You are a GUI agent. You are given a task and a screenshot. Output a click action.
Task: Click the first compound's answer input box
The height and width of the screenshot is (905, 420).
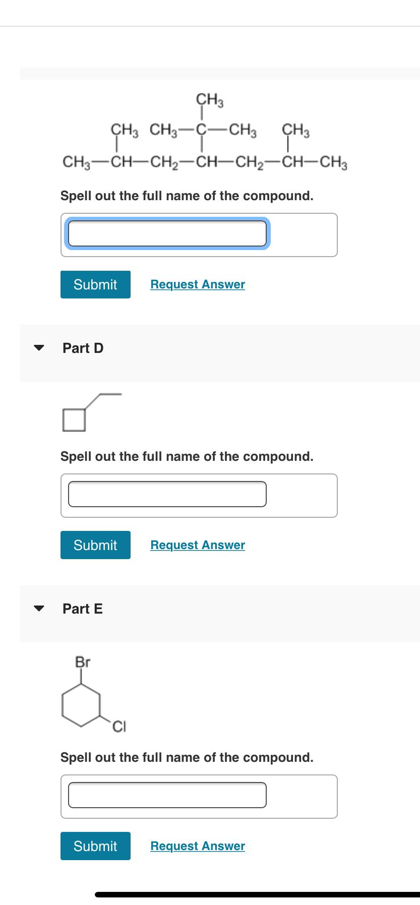pos(167,233)
